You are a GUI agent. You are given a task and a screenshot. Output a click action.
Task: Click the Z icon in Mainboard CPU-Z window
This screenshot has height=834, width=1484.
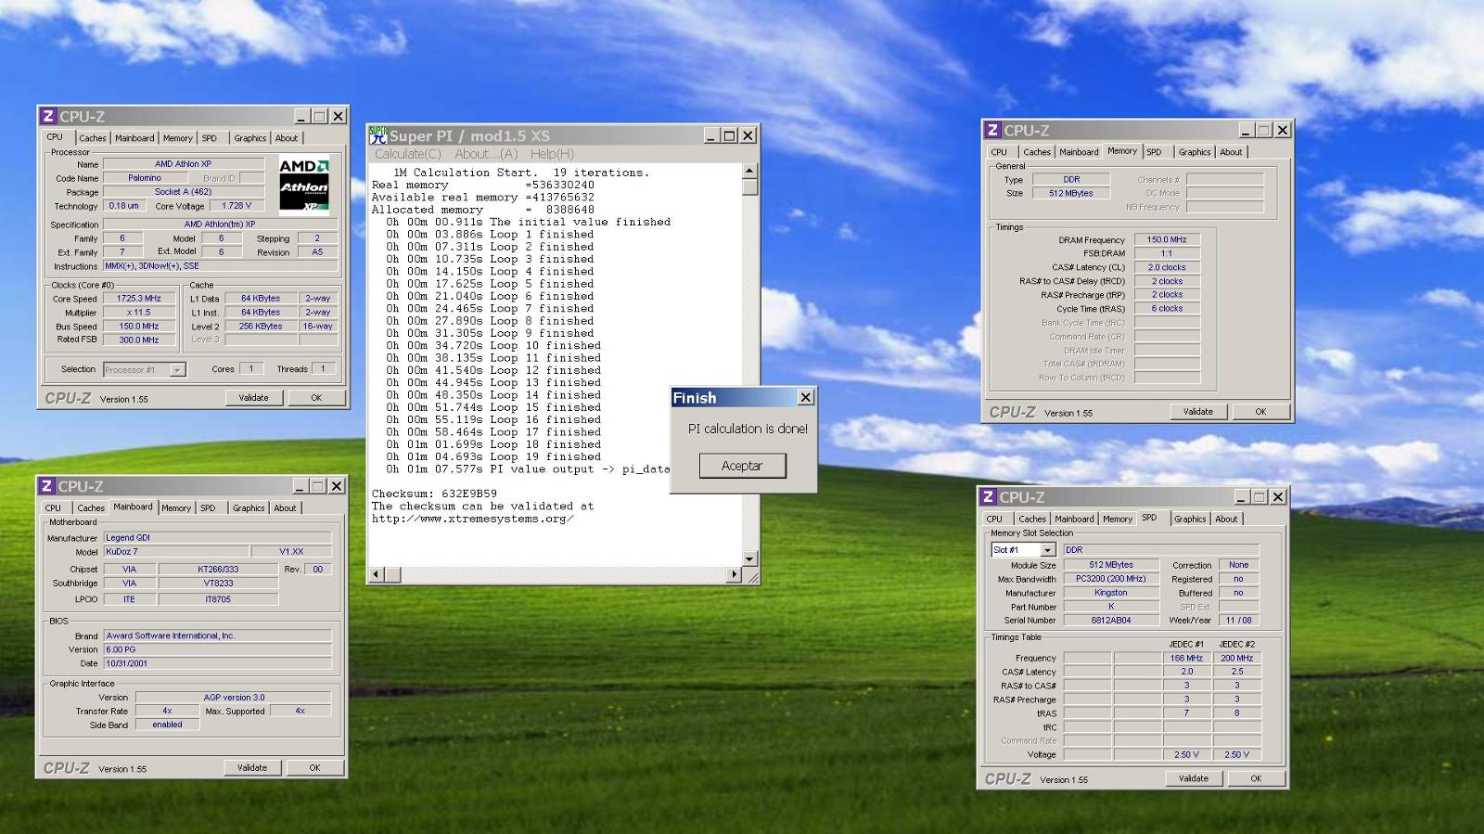(x=46, y=486)
